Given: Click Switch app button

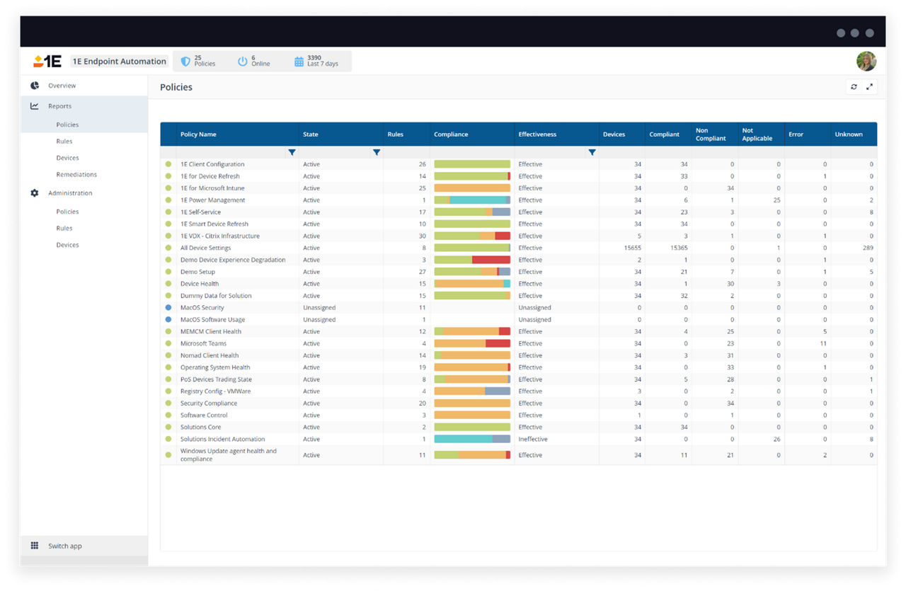Looking at the screenshot, I should (x=84, y=546).
